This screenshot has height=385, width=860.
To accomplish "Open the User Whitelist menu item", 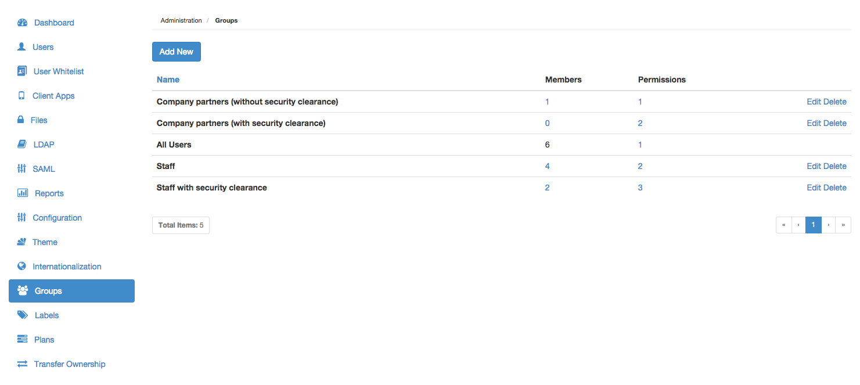I will (59, 71).
